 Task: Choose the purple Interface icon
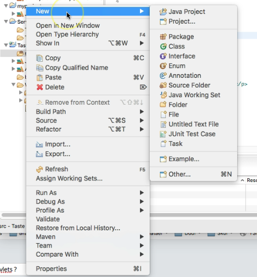[163, 56]
